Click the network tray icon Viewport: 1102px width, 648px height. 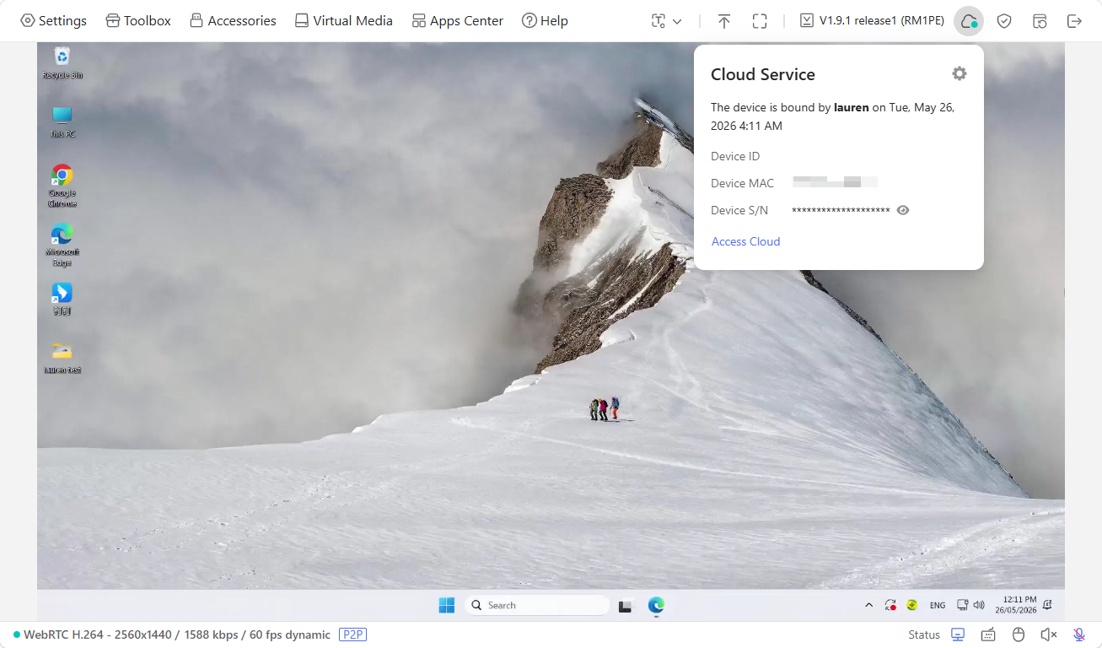pyautogui.click(x=962, y=605)
